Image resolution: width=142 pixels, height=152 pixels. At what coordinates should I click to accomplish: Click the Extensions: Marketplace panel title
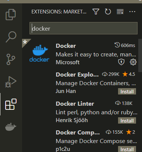click(59, 12)
